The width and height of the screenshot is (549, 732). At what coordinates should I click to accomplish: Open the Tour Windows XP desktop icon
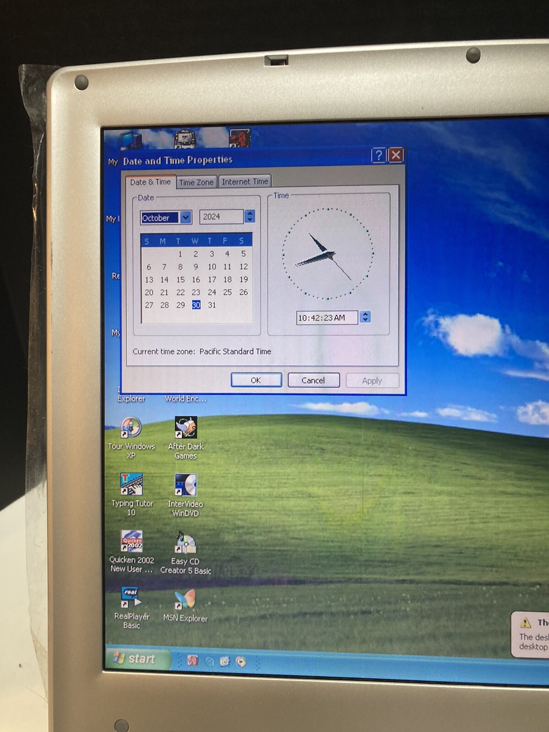tap(131, 437)
